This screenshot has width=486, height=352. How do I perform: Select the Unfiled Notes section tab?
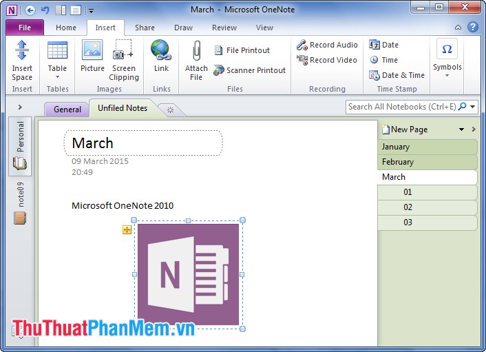[123, 108]
